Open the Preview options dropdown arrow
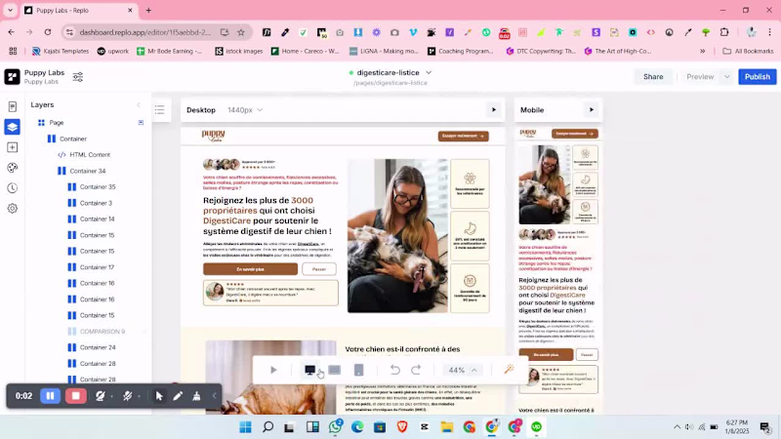 coord(726,77)
